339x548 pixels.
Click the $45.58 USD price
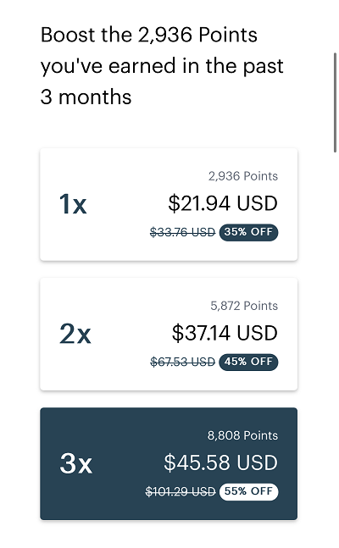click(x=220, y=462)
